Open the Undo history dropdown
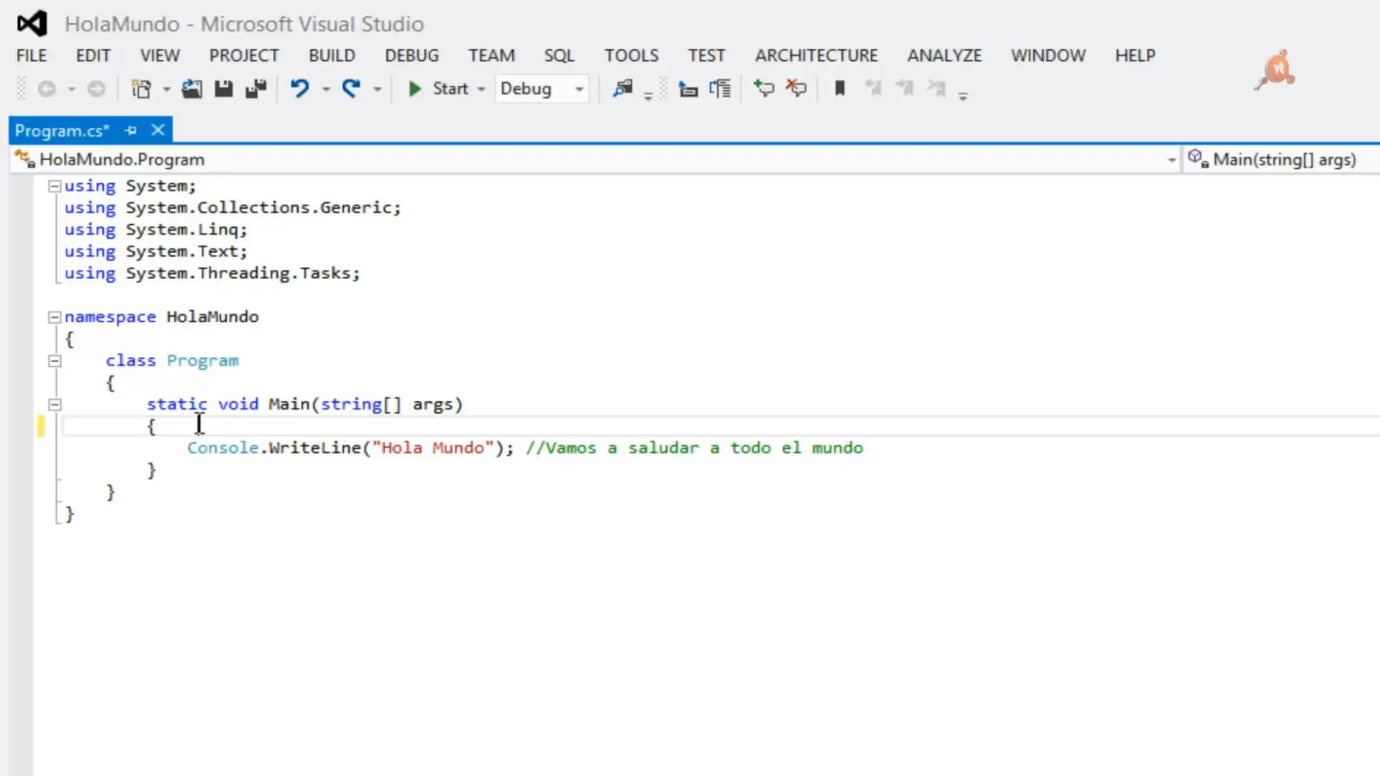This screenshot has width=1380, height=776. (x=326, y=89)
